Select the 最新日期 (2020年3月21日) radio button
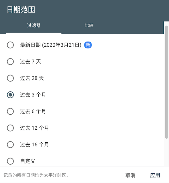 (10, 45)
